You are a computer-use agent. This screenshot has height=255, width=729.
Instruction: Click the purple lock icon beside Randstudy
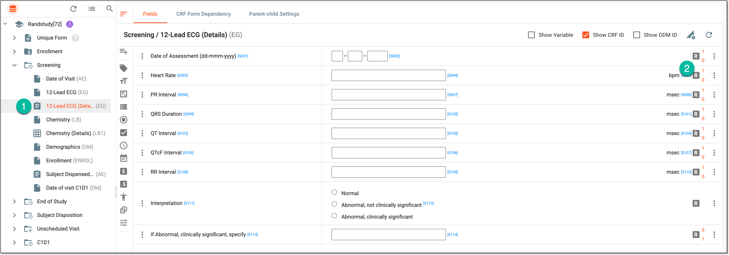69,24
